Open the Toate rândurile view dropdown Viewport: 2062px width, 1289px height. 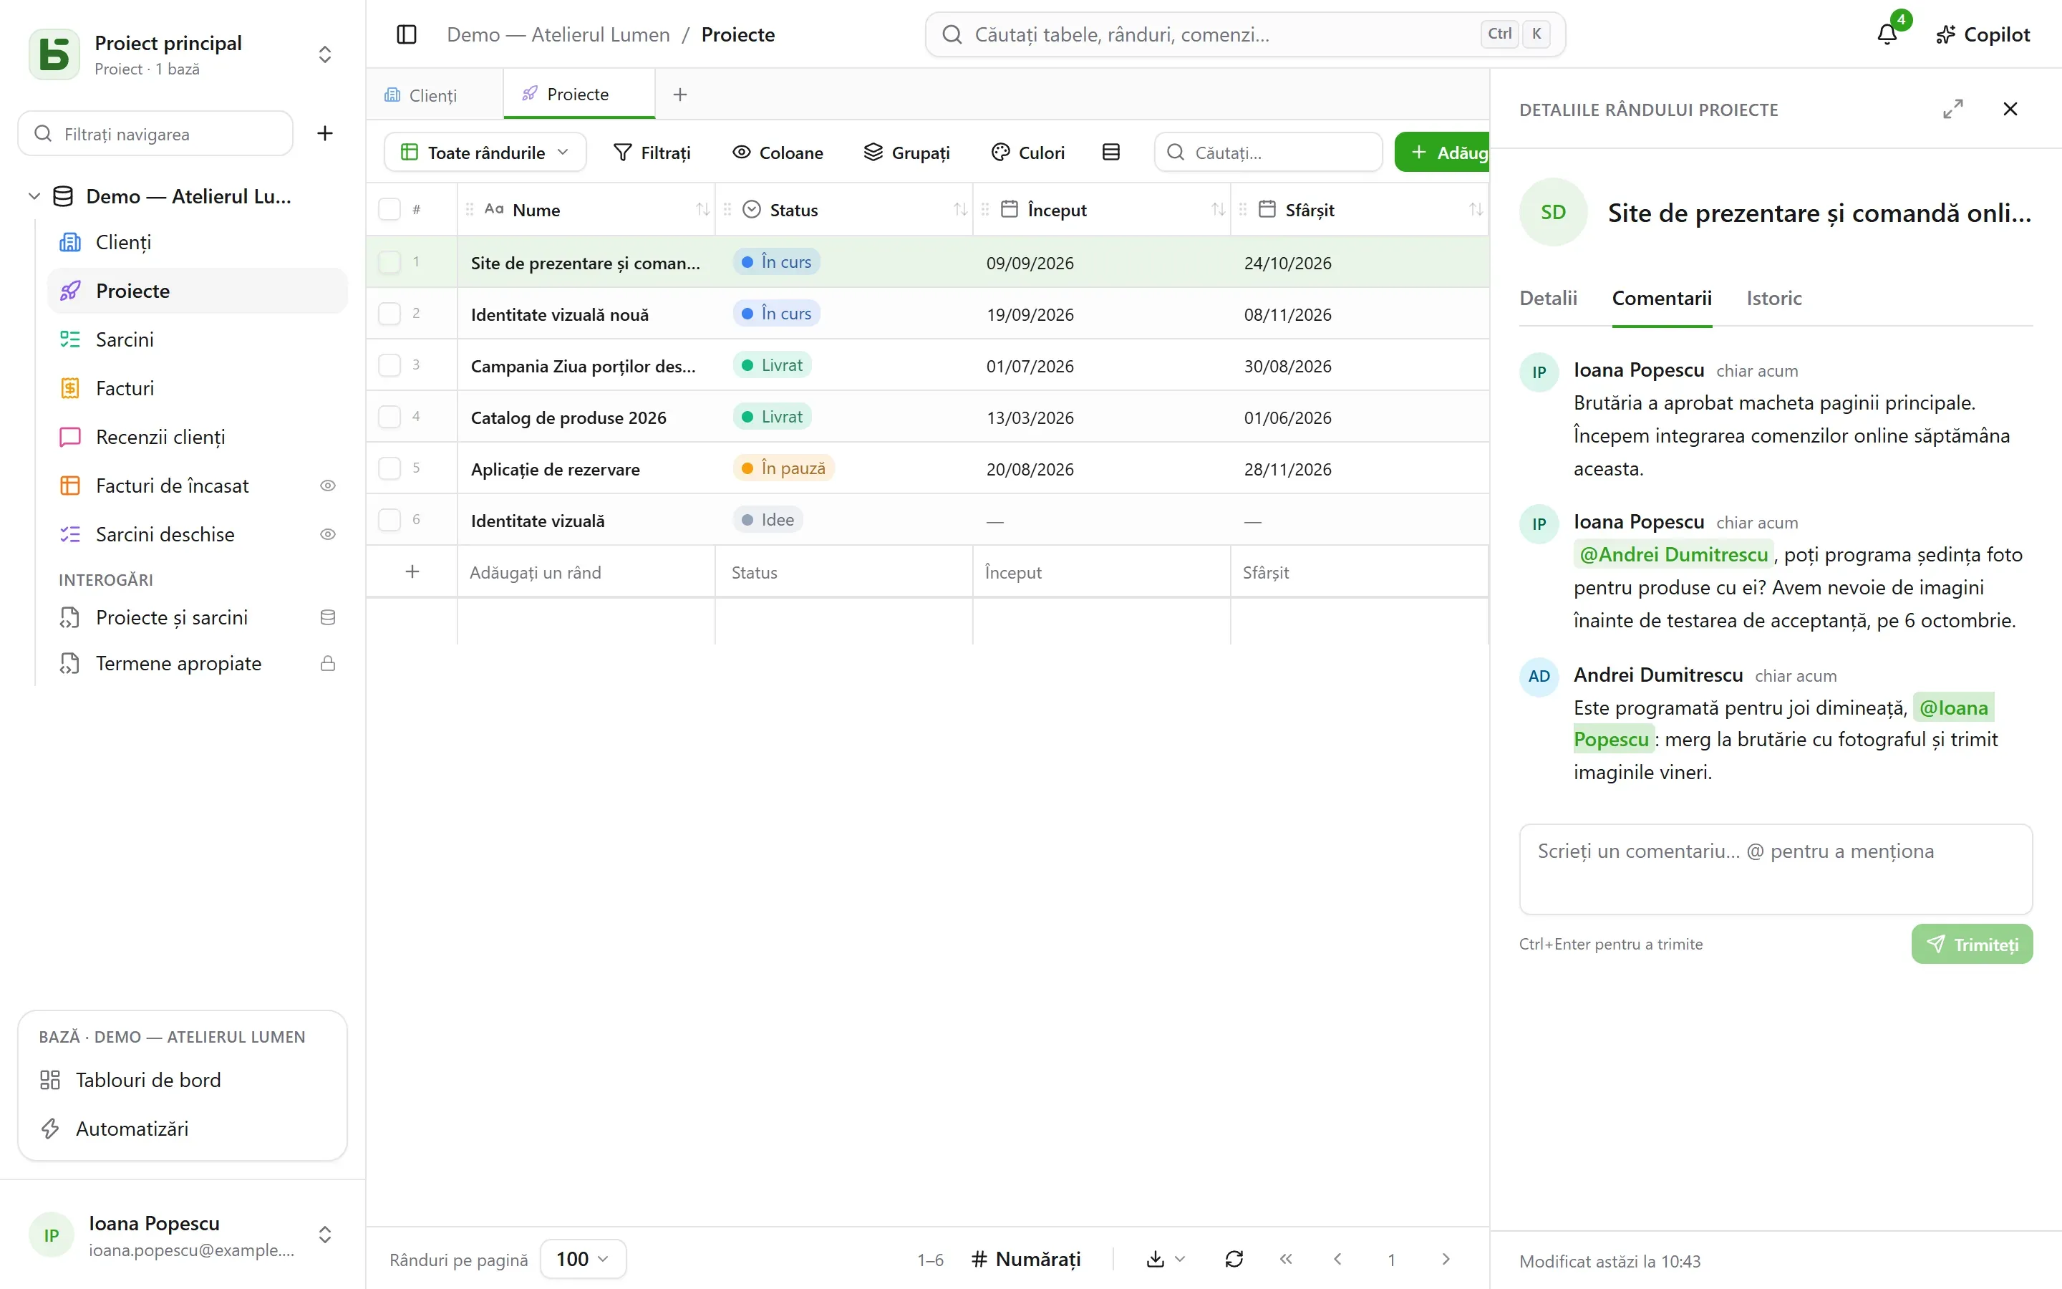[485, 153]
